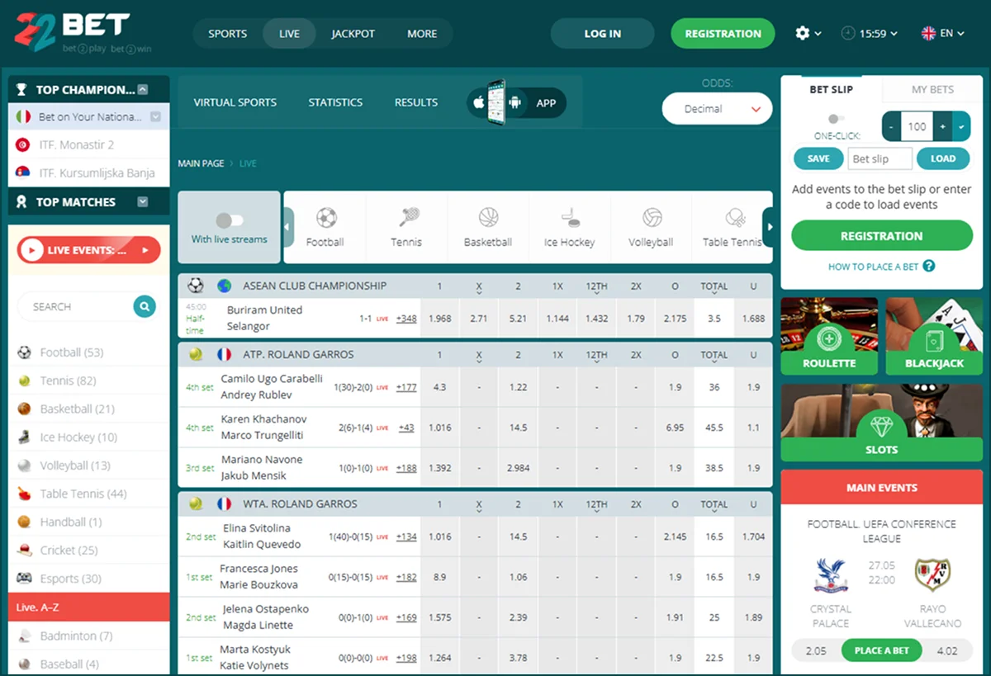991x676 pixels.
Task: Click the Android app icon
Action: (x=515, y=103)
